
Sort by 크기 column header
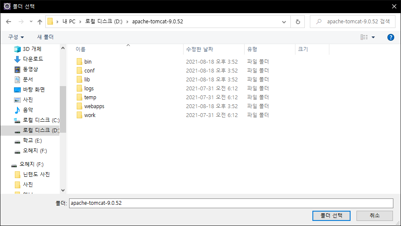coord(303,49)
